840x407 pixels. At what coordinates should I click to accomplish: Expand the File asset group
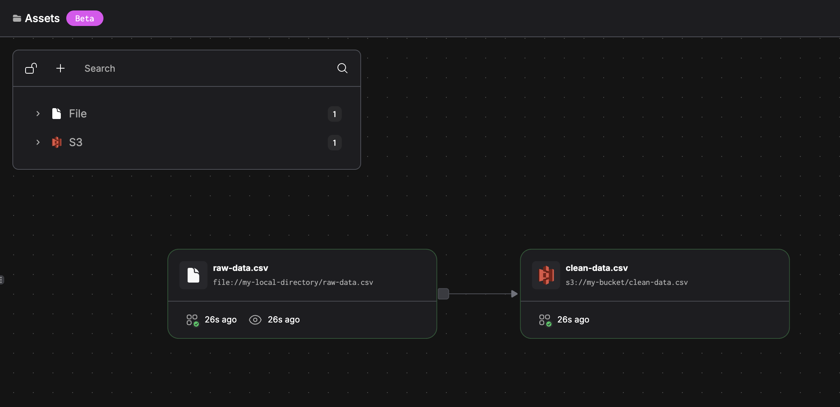38,114
